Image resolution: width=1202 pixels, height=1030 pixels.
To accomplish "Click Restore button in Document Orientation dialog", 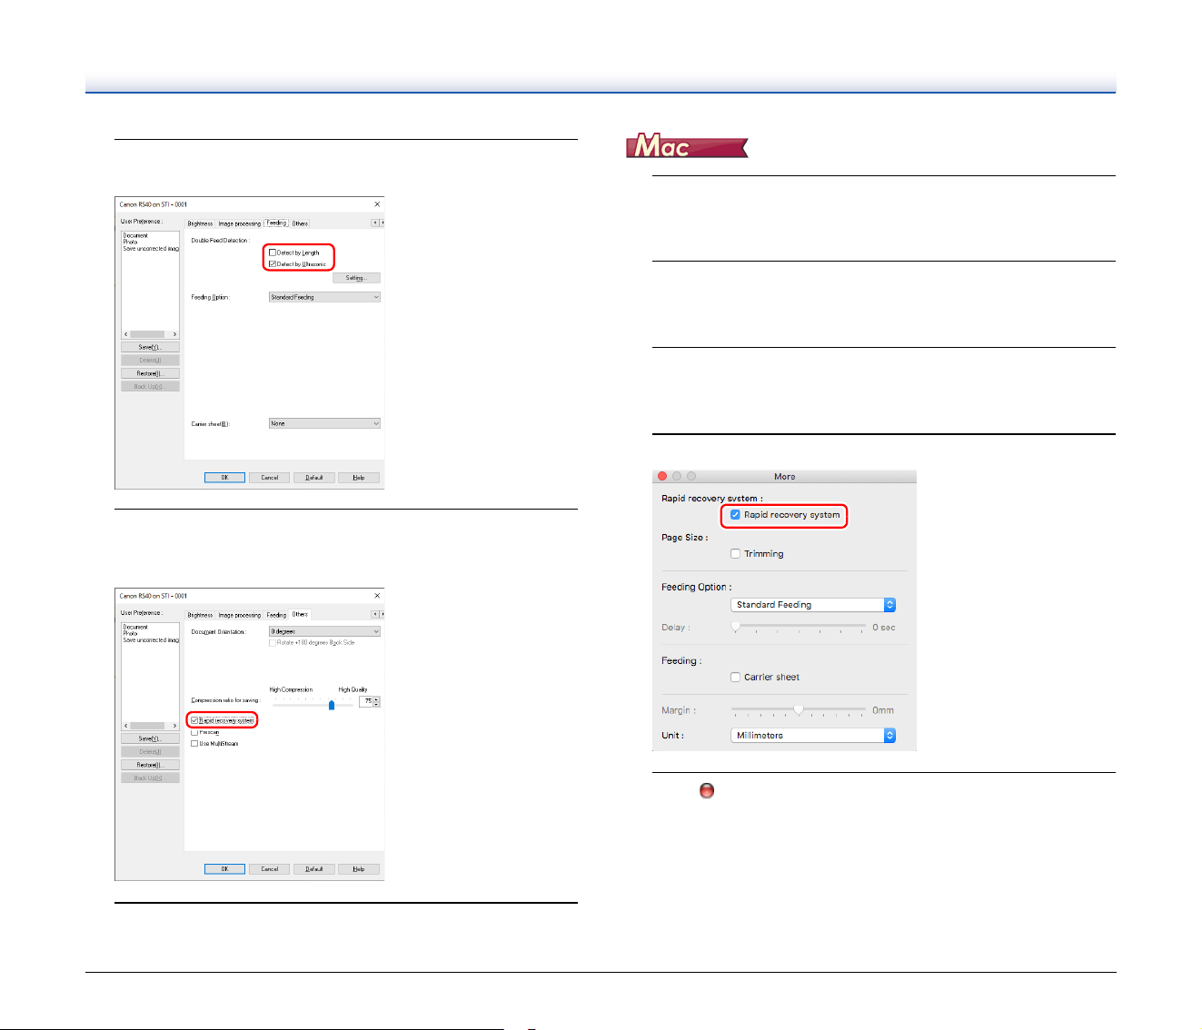I will [x=150, y=765].
